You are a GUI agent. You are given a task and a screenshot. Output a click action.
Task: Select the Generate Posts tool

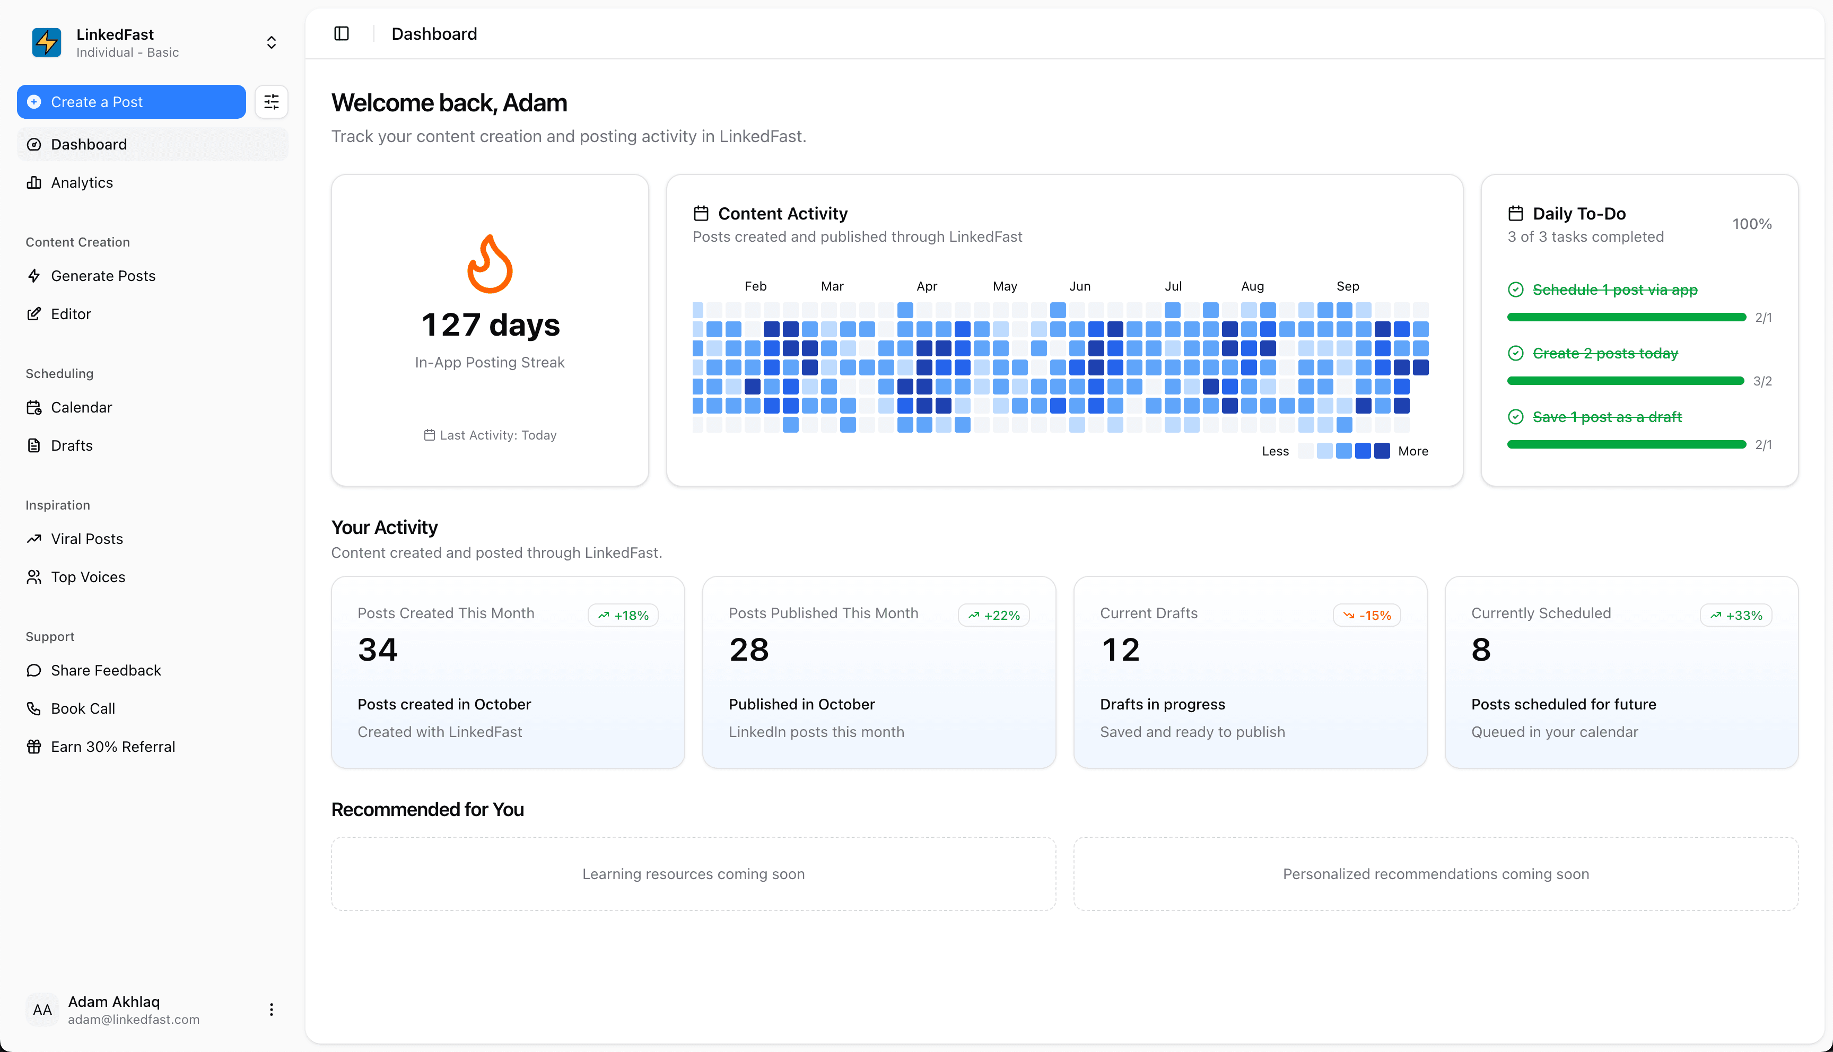[103, 275]
